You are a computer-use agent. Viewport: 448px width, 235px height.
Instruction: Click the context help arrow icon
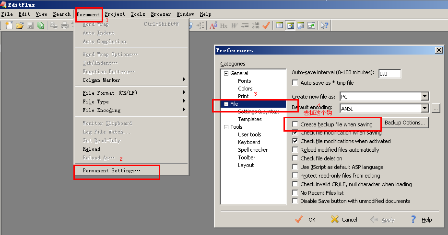click(324, 25)
